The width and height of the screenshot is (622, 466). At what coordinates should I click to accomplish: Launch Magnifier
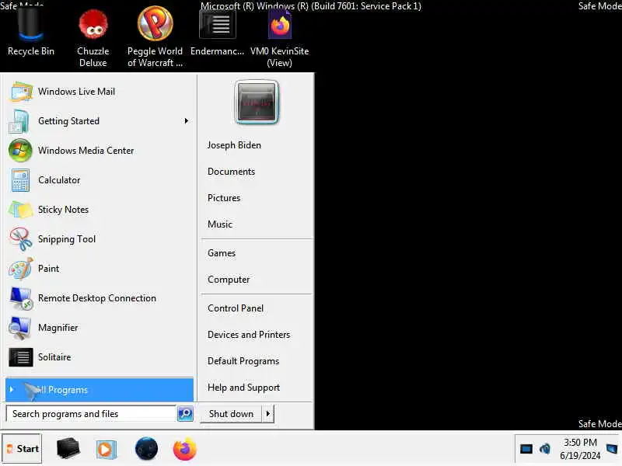[100, 328]
